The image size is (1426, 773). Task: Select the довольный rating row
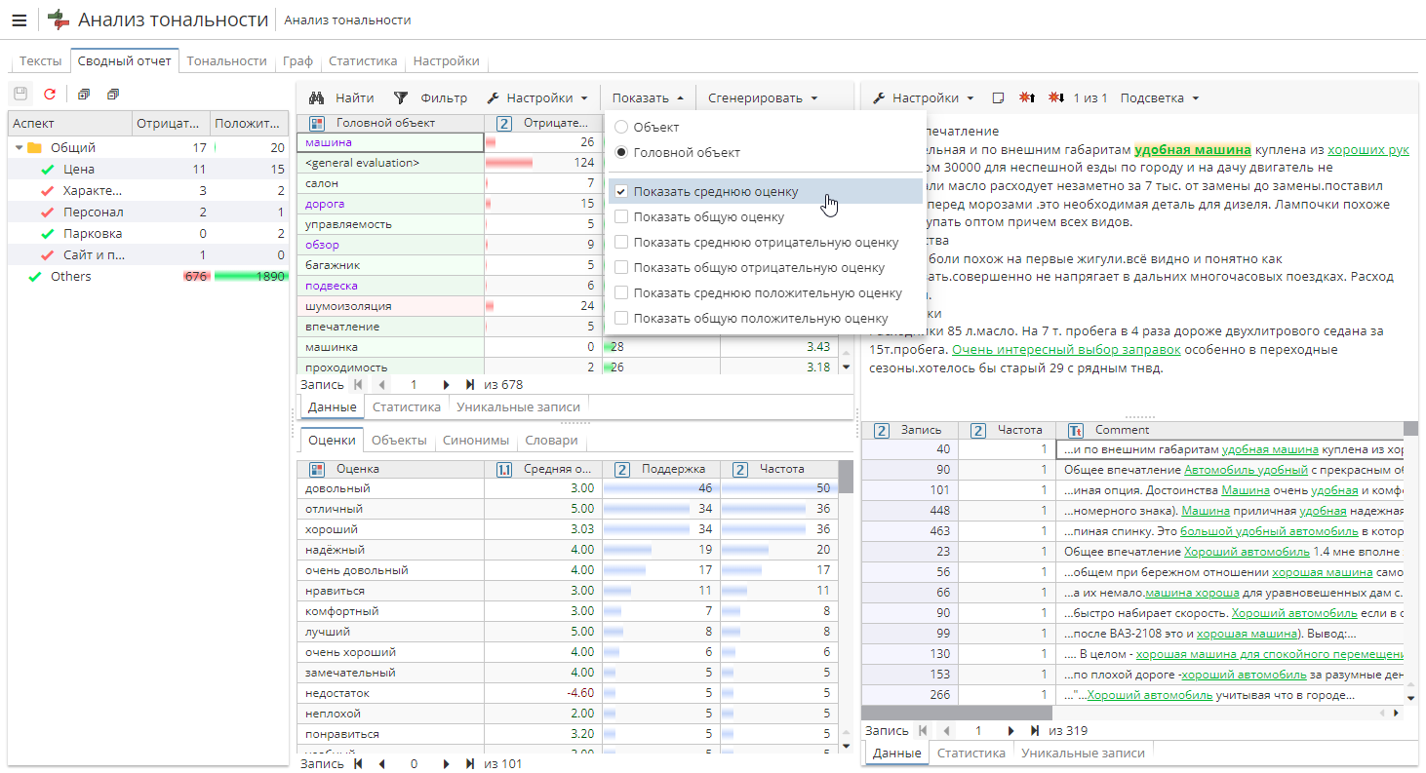[x=568, y=486]
